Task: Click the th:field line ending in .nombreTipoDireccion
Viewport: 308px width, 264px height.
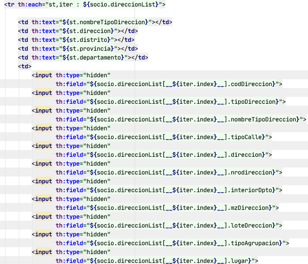Action: (181, 119)
